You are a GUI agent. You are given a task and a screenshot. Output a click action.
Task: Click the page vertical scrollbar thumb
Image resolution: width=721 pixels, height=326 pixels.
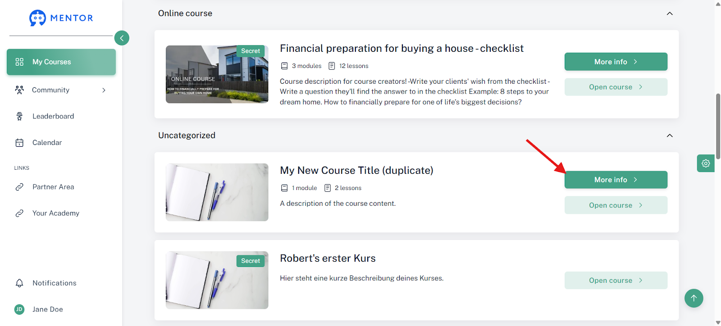point(718,126)
